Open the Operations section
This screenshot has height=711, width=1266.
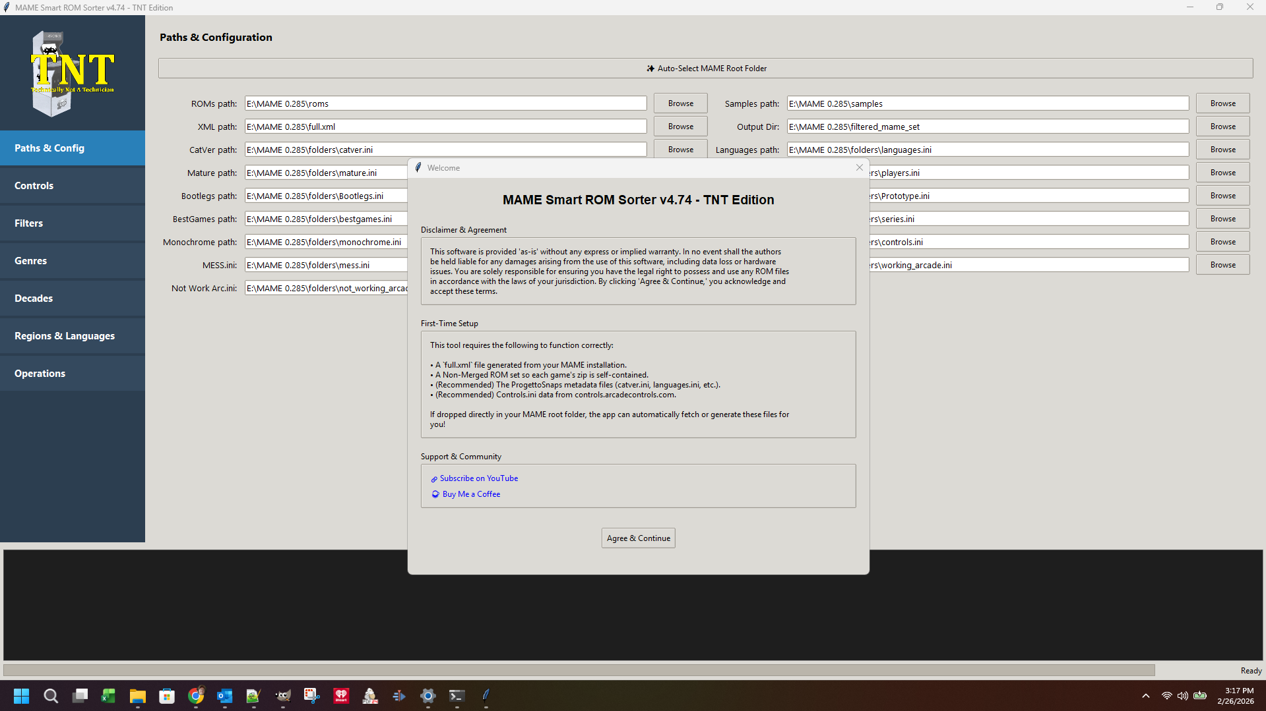(x=73, y=374)
